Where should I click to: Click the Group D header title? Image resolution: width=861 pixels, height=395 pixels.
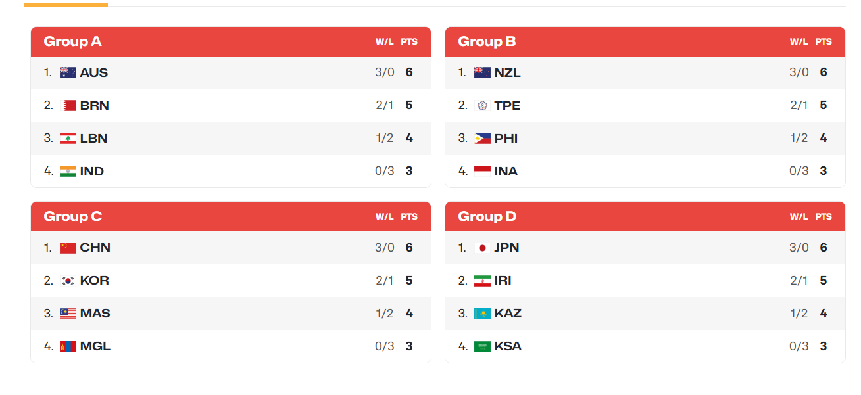point(487,216)
